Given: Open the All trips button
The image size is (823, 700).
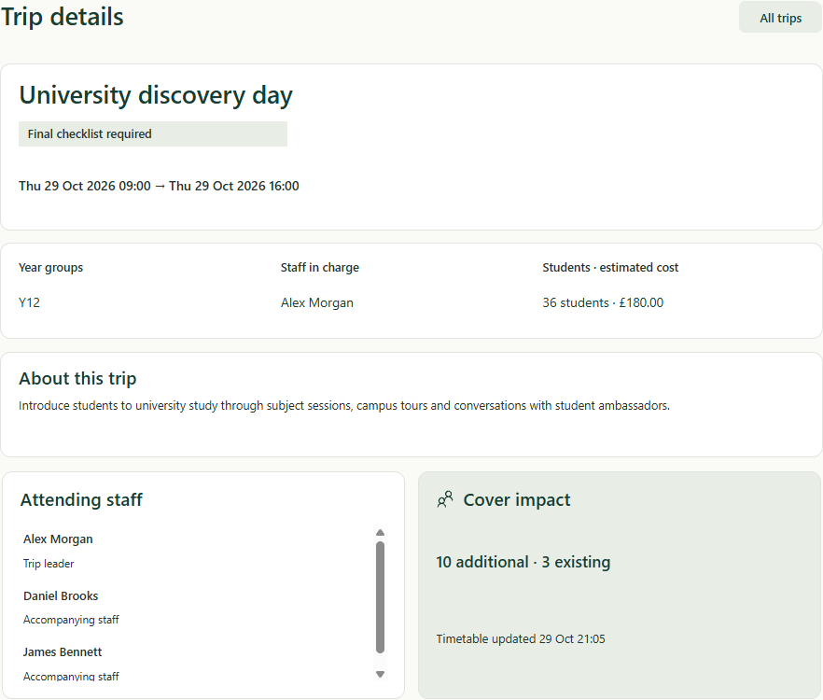Looking at the screenshot, I should [780, 18].
